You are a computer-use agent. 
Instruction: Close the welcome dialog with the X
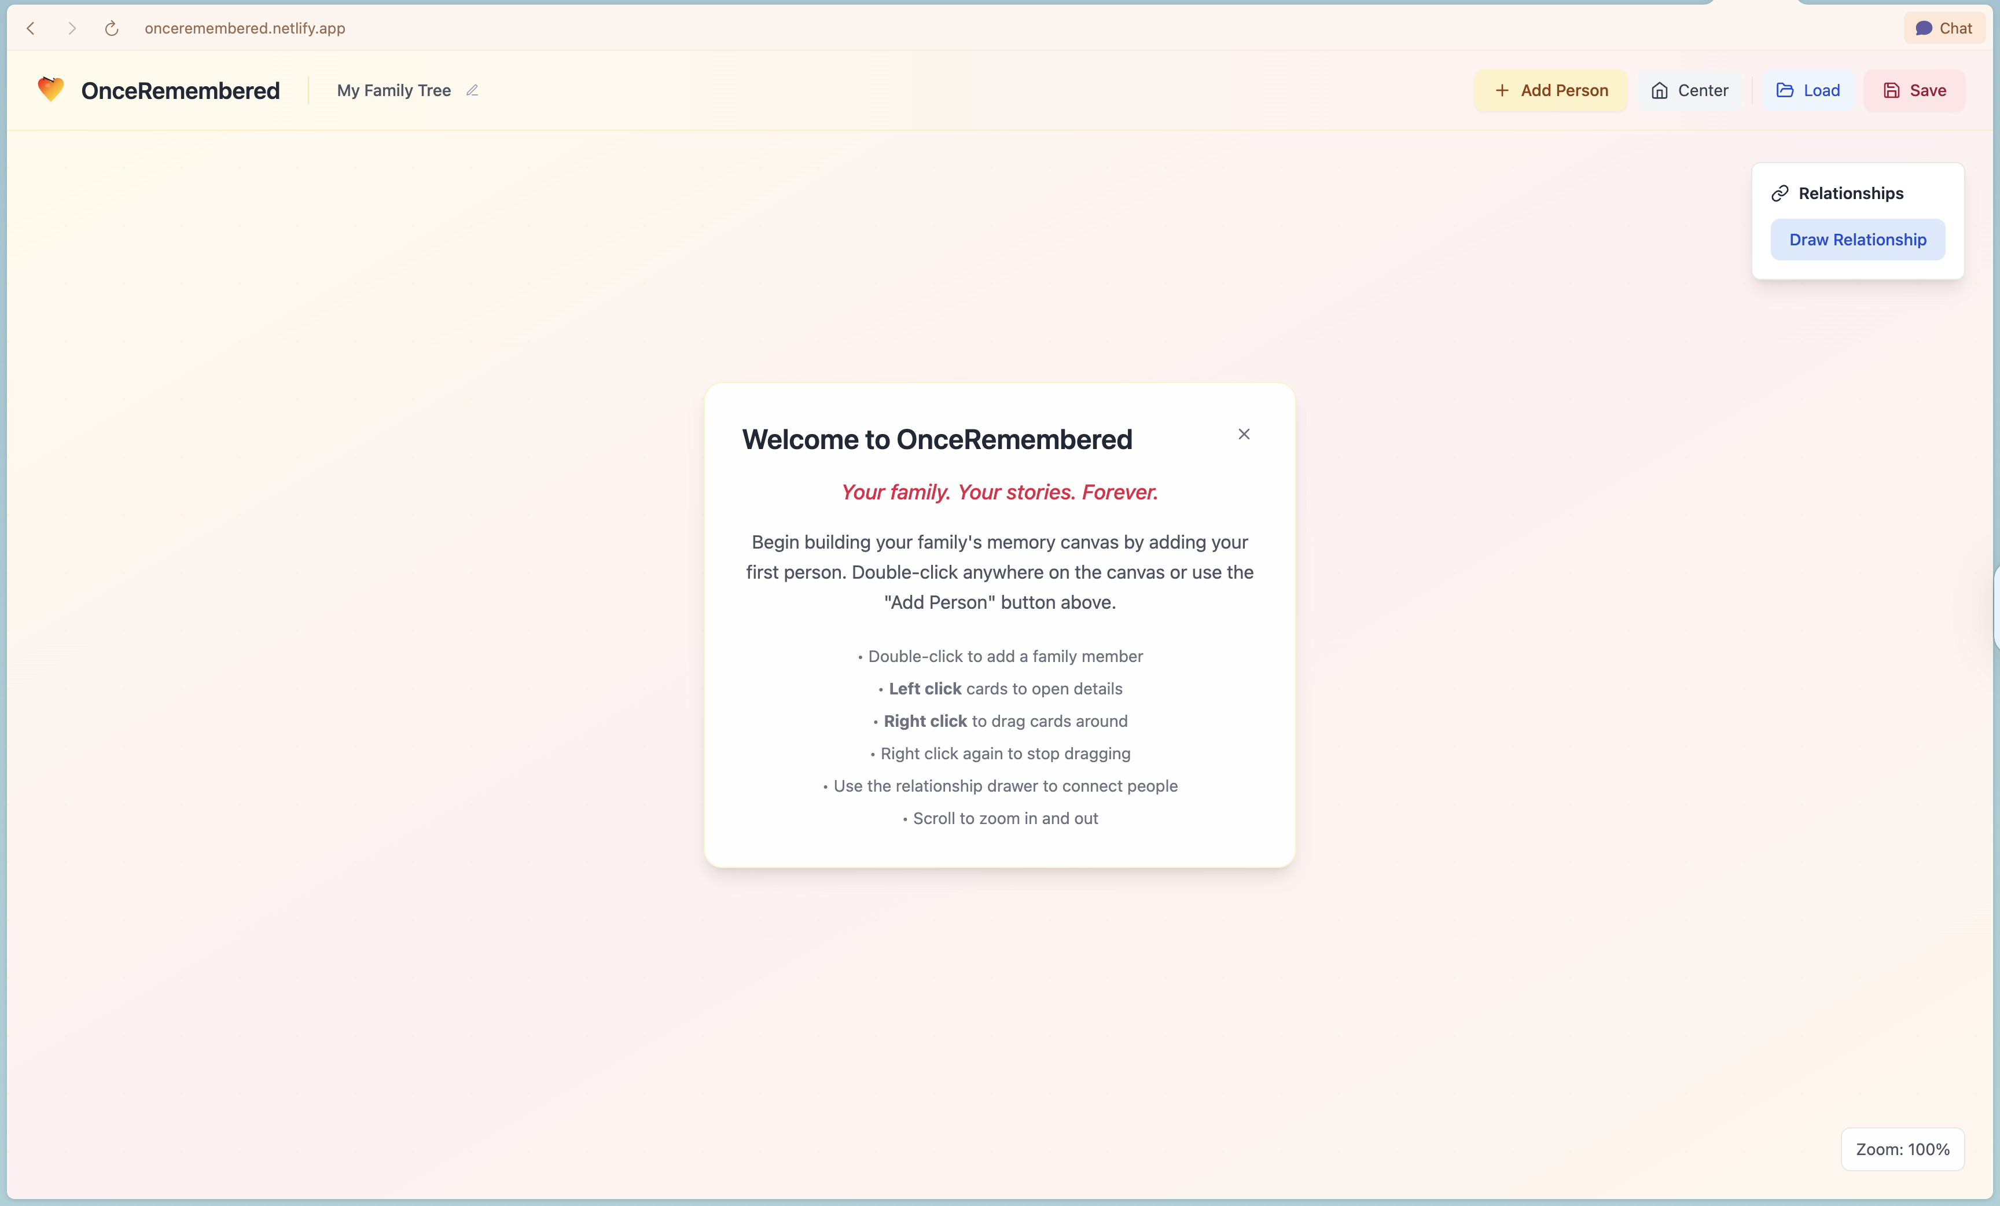(x=1244, y=434)
